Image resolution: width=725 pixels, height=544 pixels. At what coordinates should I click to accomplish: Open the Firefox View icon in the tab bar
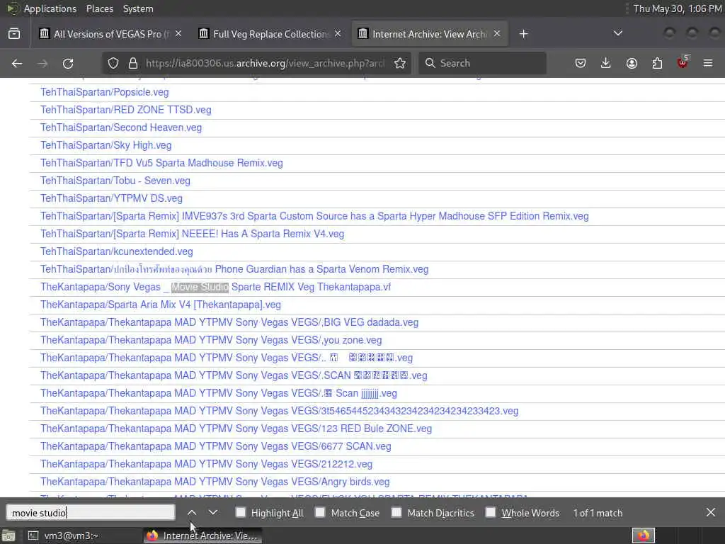point(14,34)
